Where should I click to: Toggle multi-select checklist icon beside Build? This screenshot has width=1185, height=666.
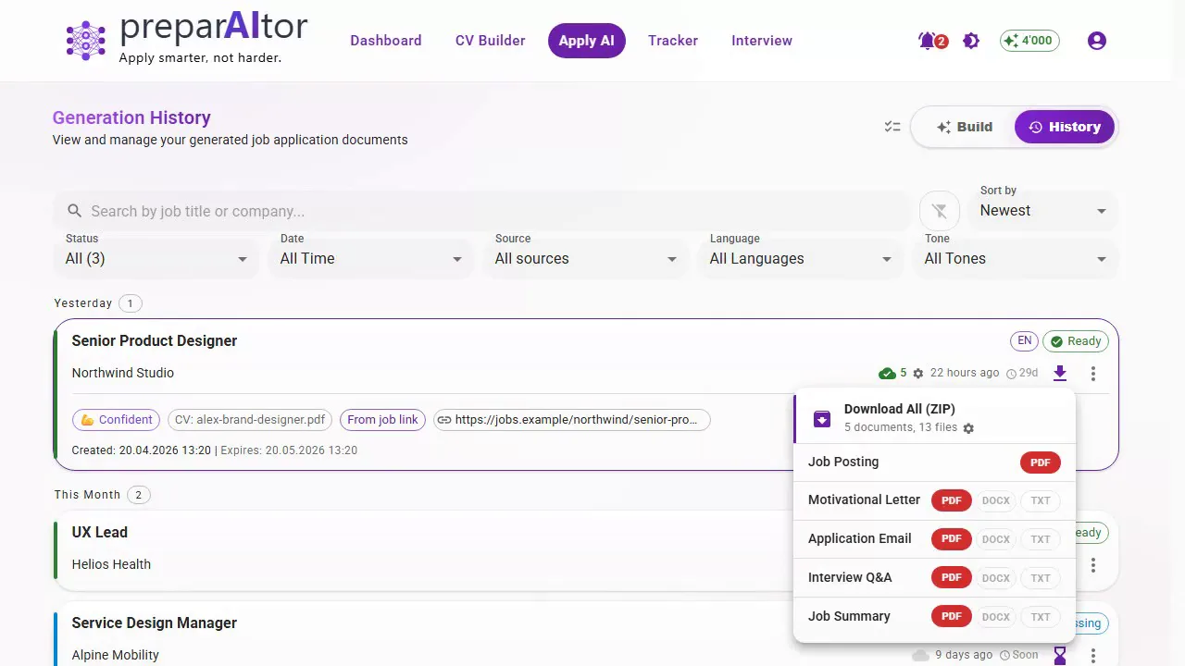[x=892, y=127]
